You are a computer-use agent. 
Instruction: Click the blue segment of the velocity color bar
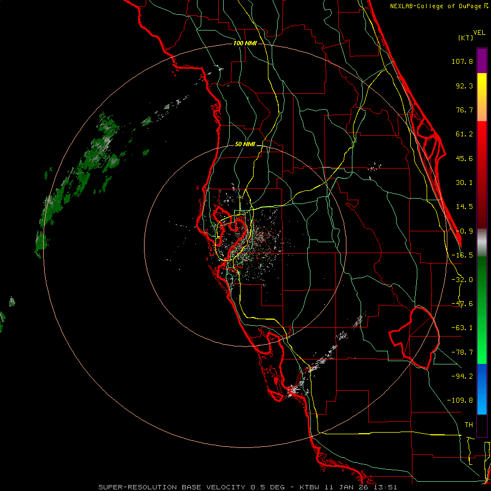482,389
